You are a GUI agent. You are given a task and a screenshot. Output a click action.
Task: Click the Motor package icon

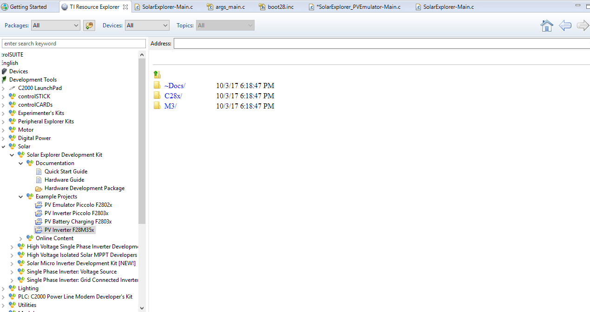tap(13, 130)
